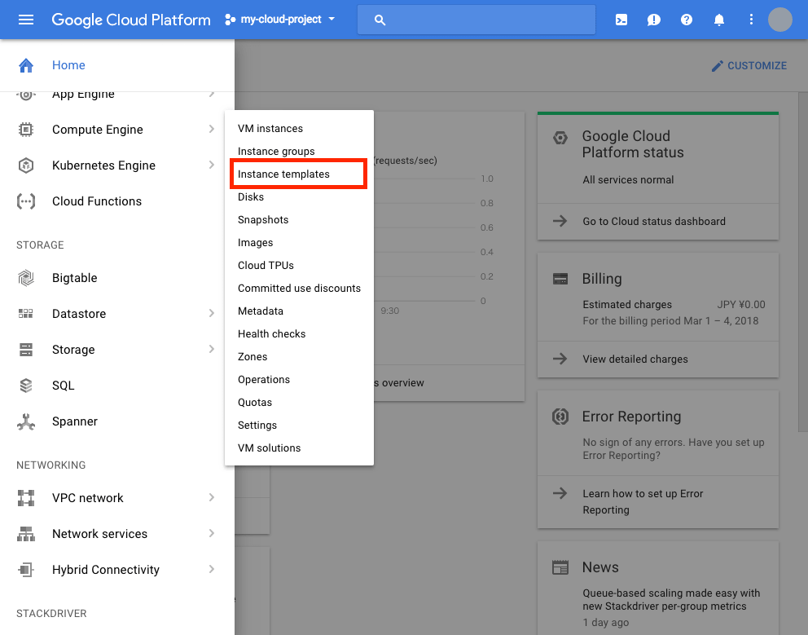Expand the Hybrid Connectivity submenu chevron
This screenshot has width=808, height=635.
click(211, 569)
